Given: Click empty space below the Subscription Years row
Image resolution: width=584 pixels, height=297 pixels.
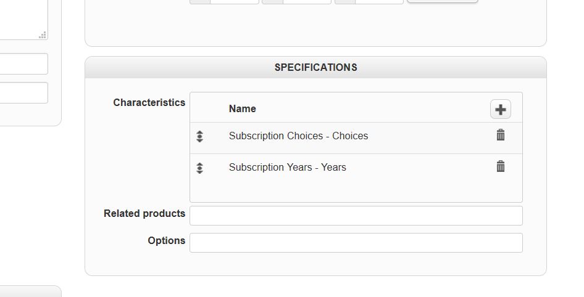Looking at the screenshot, I should [356, 191].
